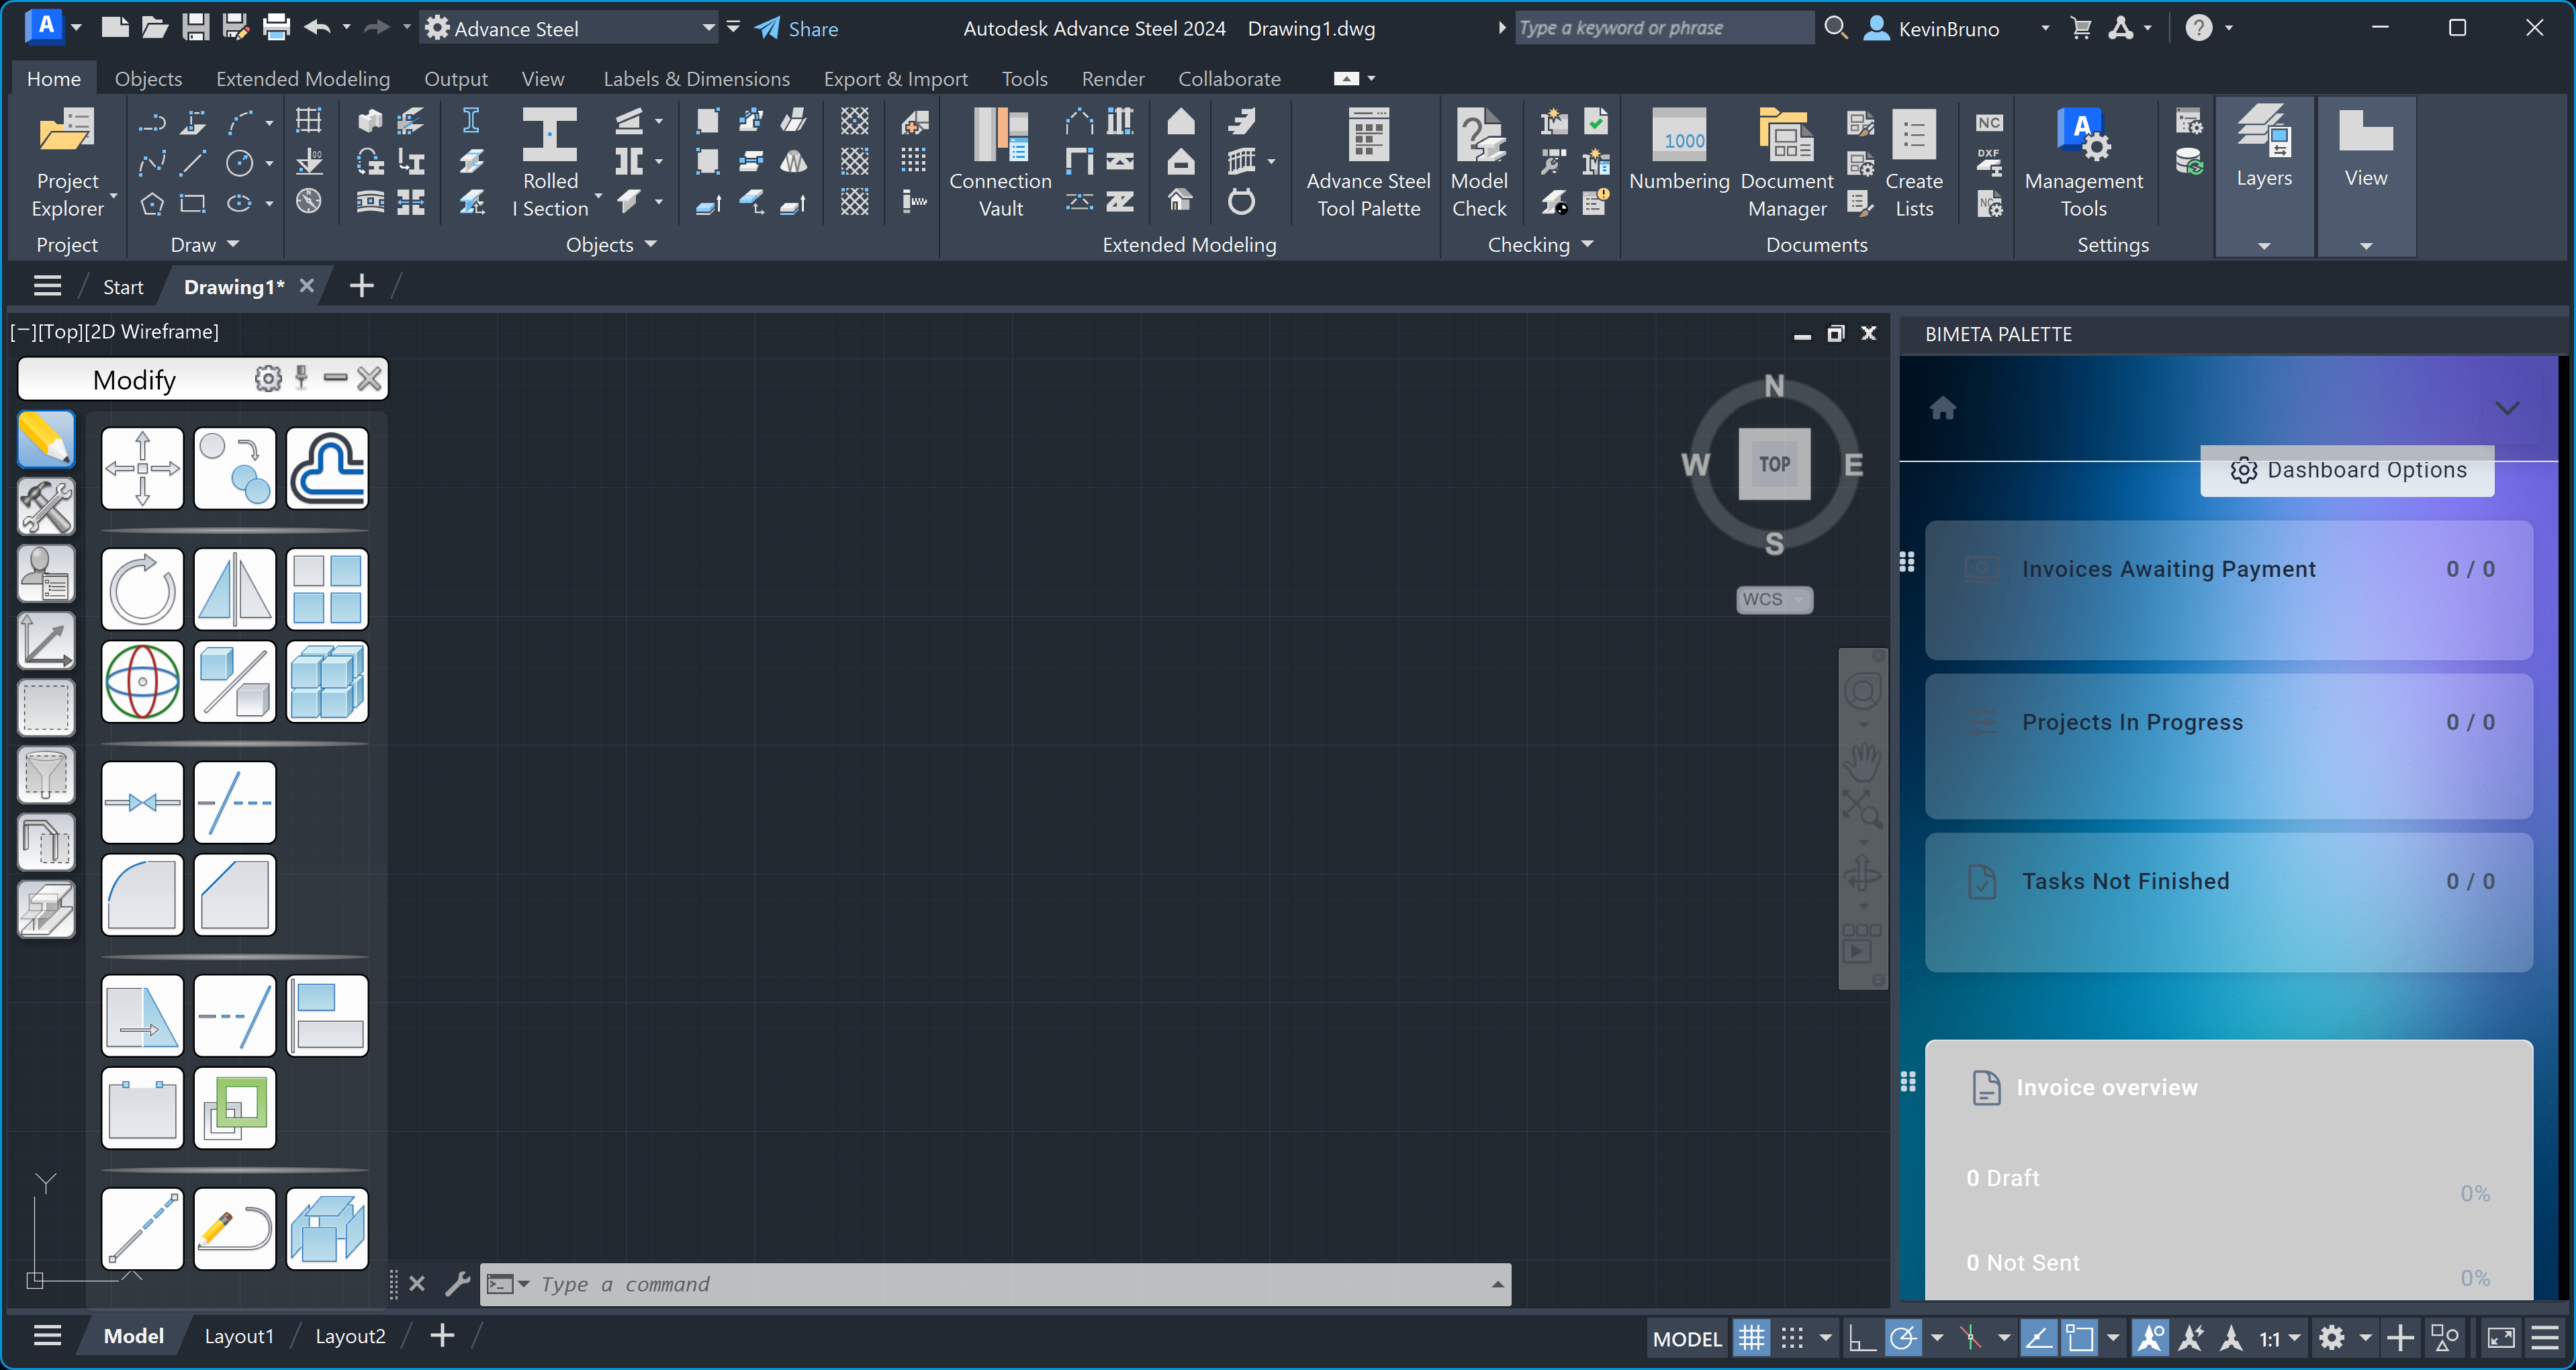The height and width of the screenshot is (1370, 2576).
Task: Collapse the BIMETA palette chevron
Action: pyautogui.click(x=2506, y=408)
